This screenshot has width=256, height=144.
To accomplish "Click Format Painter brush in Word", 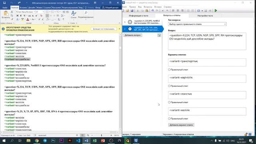I will point(12,19).
